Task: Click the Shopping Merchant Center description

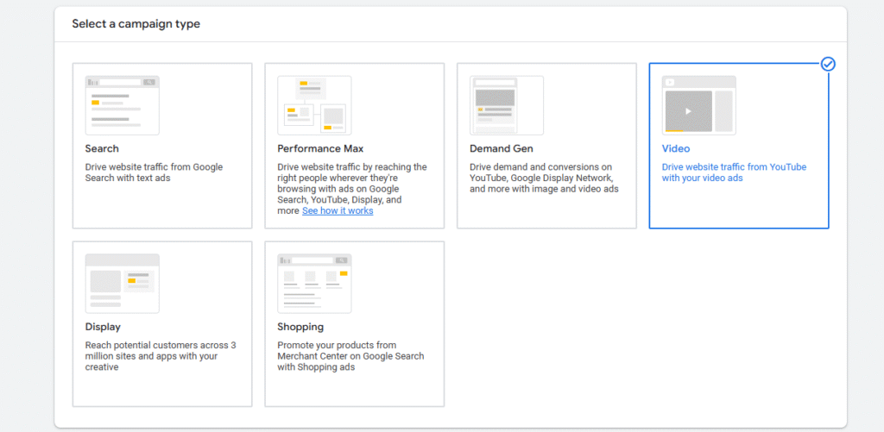Action: pyautogui.click(x=350, y=356)
